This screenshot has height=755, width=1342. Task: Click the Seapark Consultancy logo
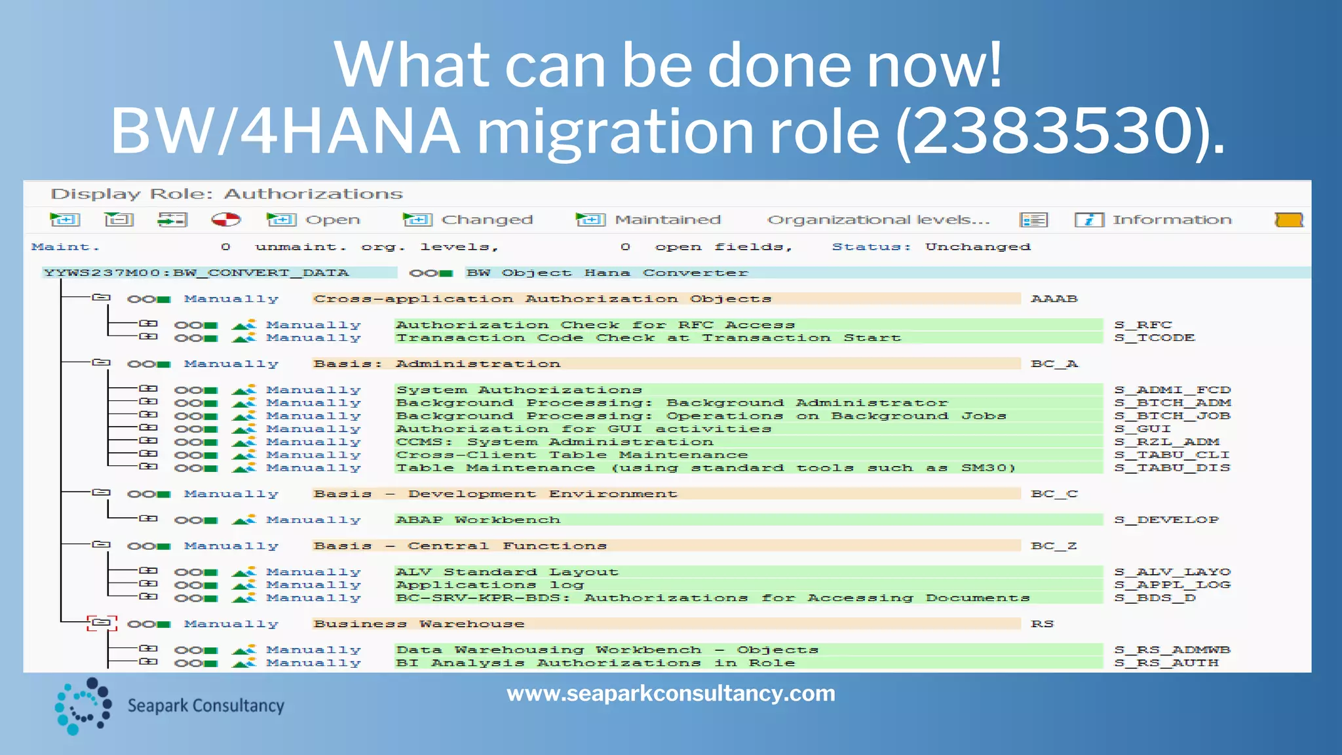[x=169, y=706]
